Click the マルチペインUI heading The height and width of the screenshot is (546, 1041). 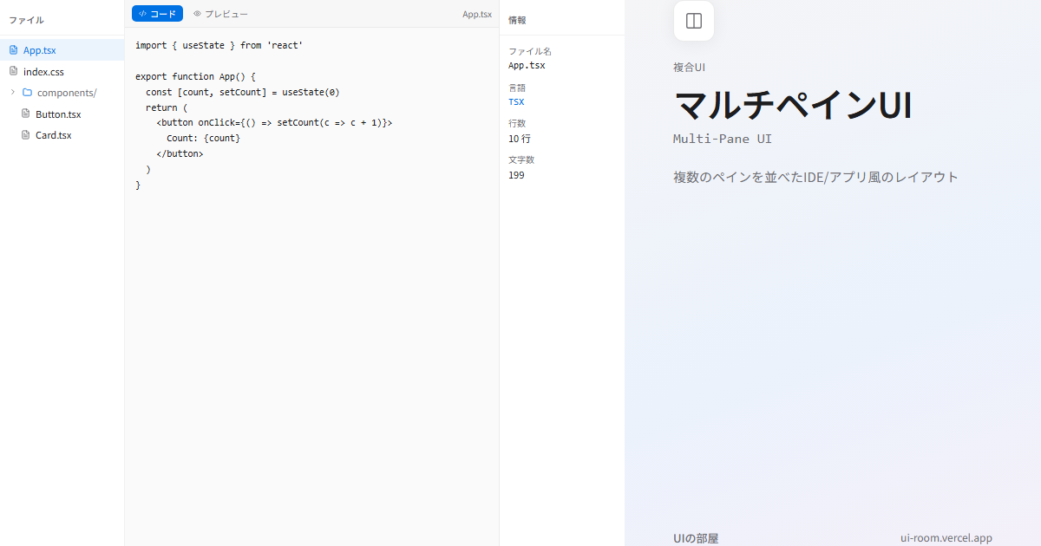click(x=793, y=105)
